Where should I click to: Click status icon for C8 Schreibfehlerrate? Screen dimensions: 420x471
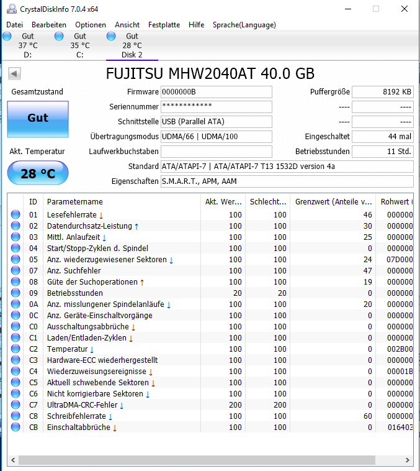(16, 416)
